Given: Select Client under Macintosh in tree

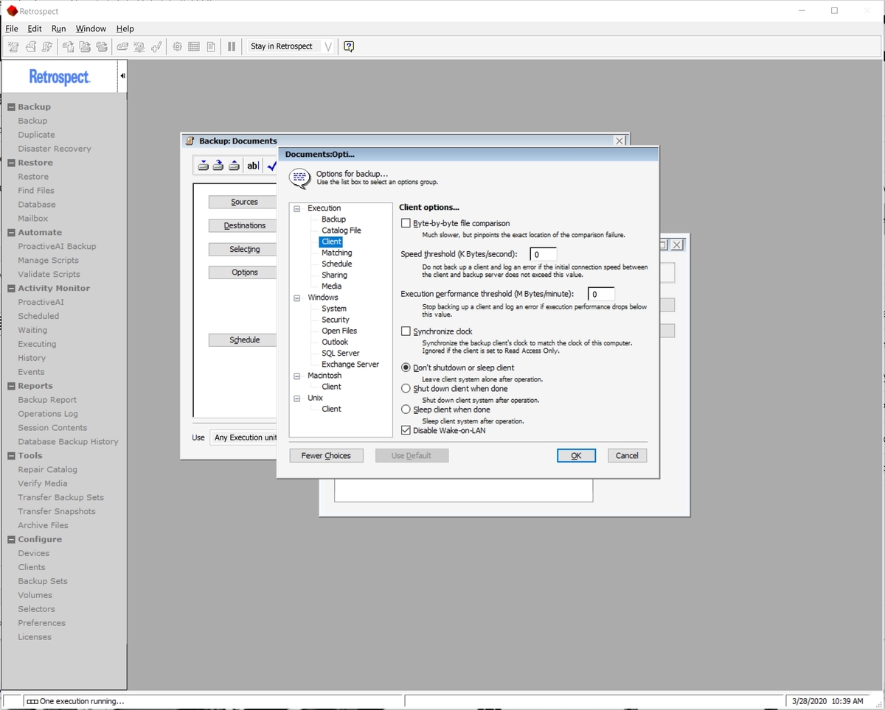Looking at the screenshot, I should pos(331,387).
